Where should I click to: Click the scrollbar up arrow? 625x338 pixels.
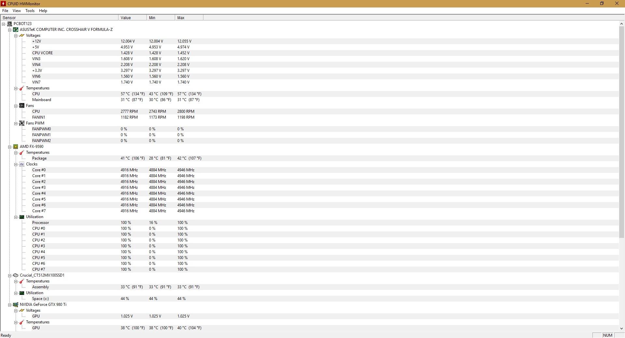(x=621, y=24)
